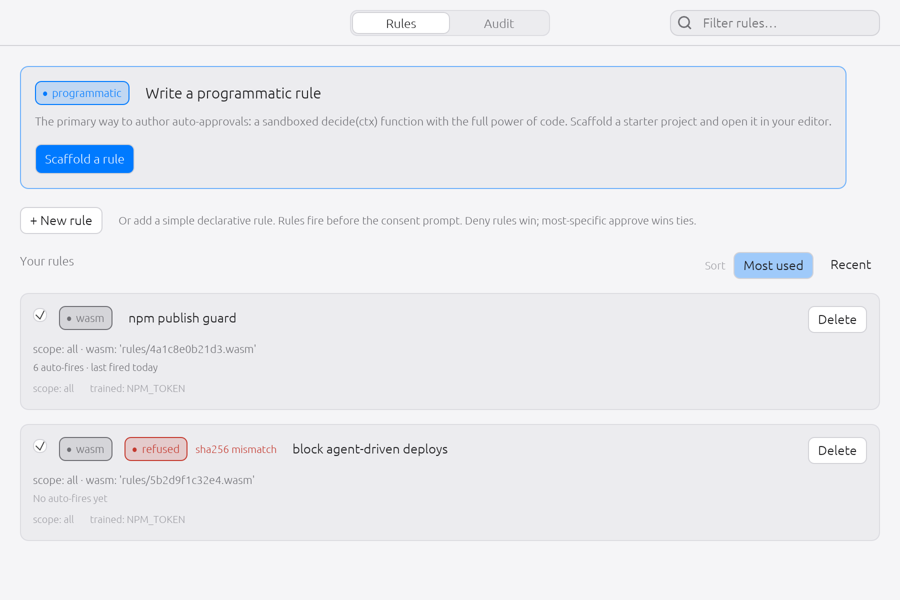Viewport: 900px width, 600px height.
Task: Select the rules/4a1c8e0b21d3.wasm path line
Action: (x=144, y=349)
